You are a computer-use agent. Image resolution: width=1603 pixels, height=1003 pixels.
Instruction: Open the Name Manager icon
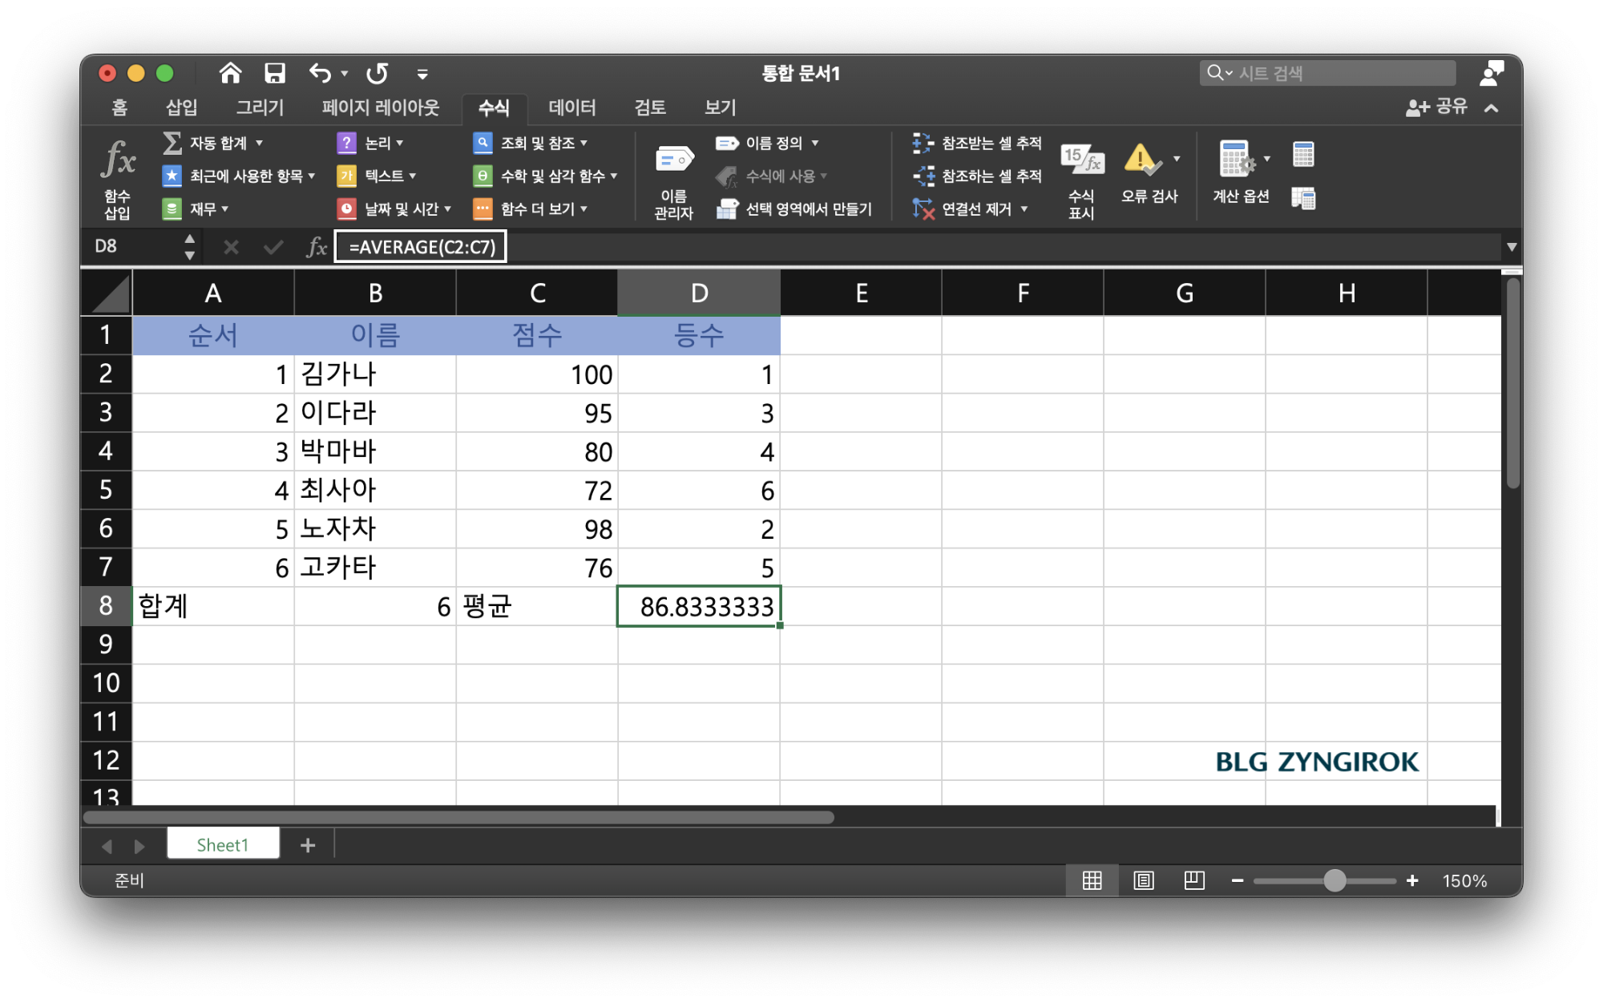[x=673, y=160]
